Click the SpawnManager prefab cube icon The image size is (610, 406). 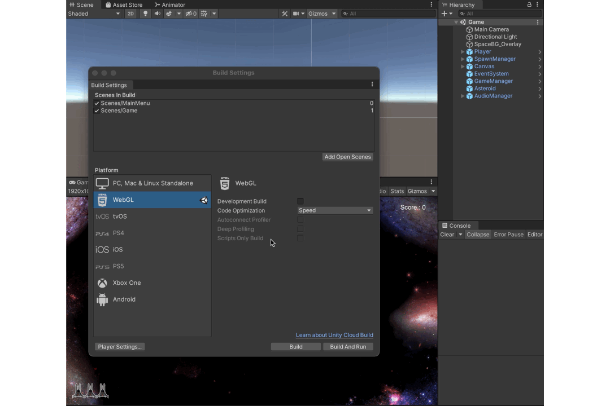coord(469,59)
